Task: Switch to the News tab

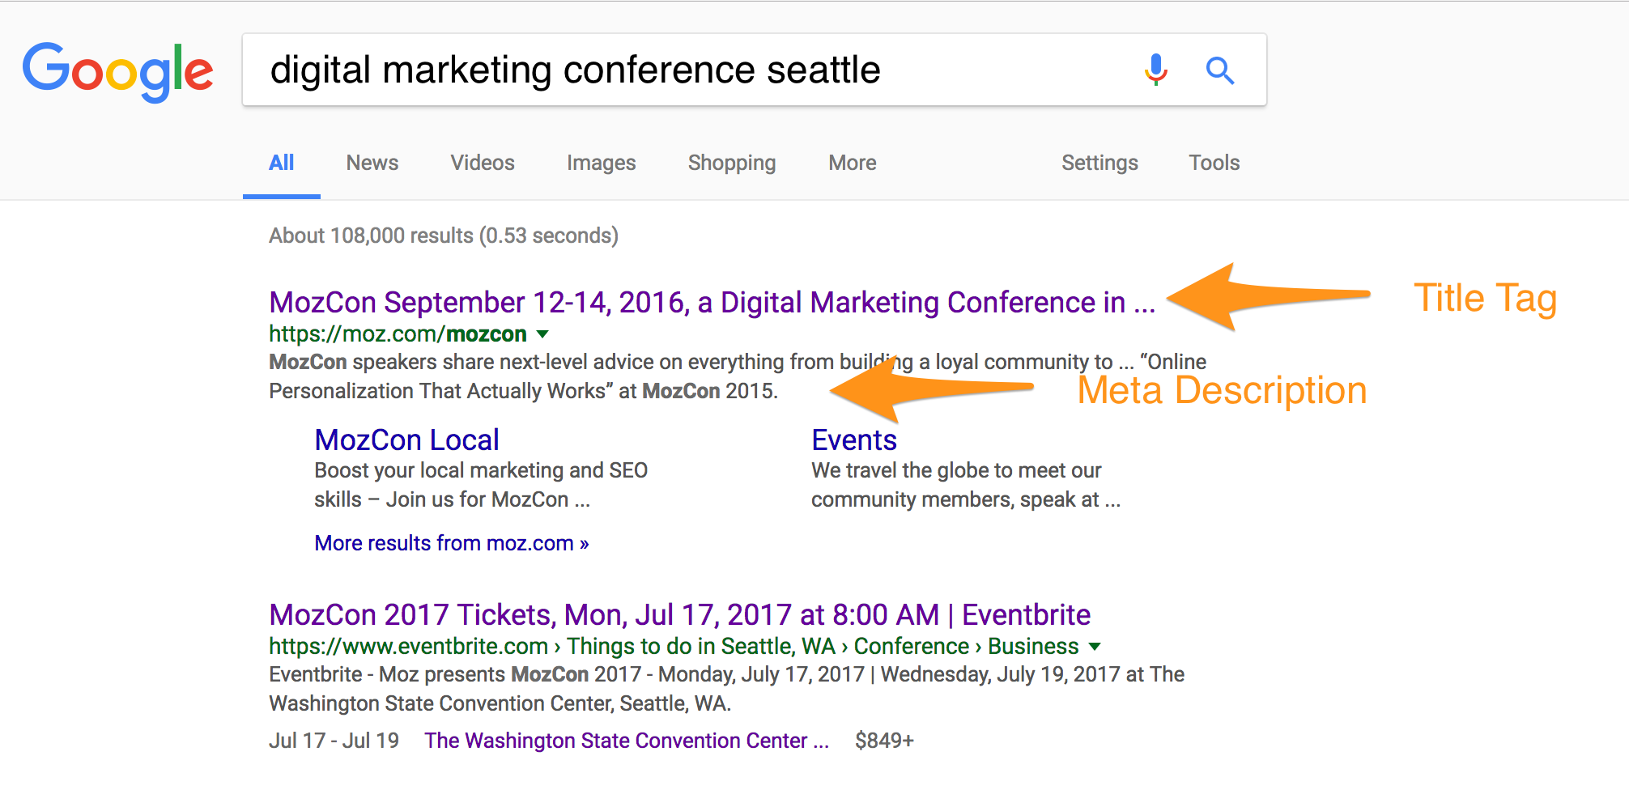Action: coord(372,163)
